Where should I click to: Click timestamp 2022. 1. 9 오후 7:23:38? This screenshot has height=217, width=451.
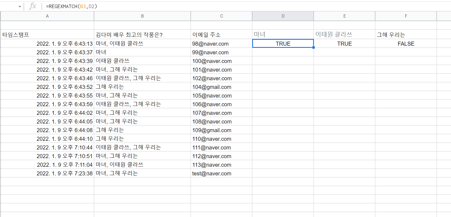pos(47,173)
